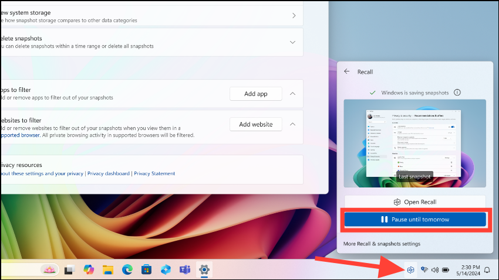
Task: Open notifications bell icon
Action: click(487, 270)
